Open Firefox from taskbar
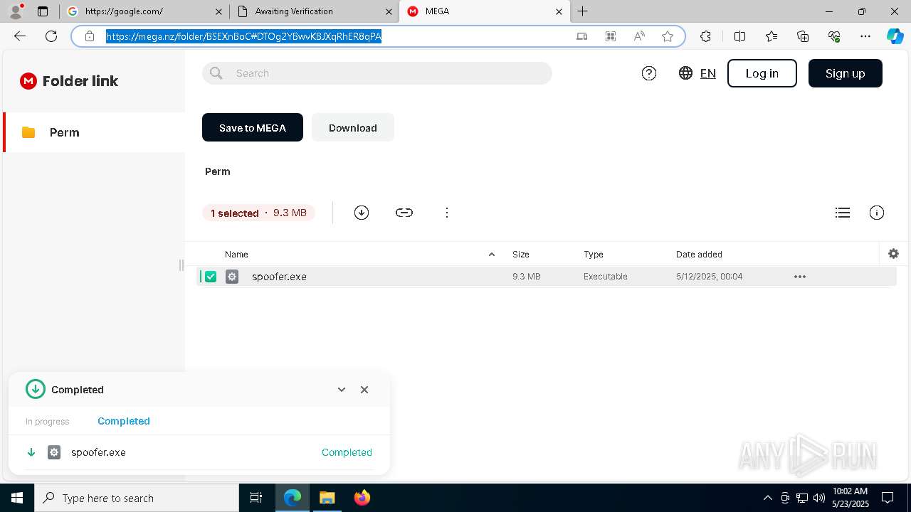 (x=362, y=498)
